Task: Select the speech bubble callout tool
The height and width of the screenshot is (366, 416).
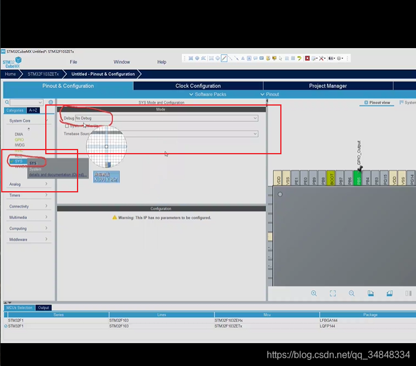Action: point(255,58)
